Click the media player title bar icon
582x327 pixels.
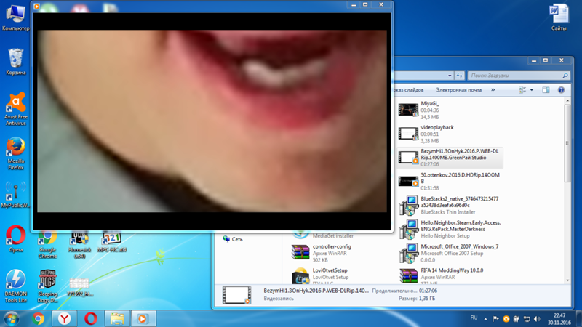[x=36, y=6]
